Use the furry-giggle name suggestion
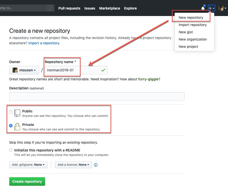The height and width of the screenshot is (189, 228). pos(148,79)
